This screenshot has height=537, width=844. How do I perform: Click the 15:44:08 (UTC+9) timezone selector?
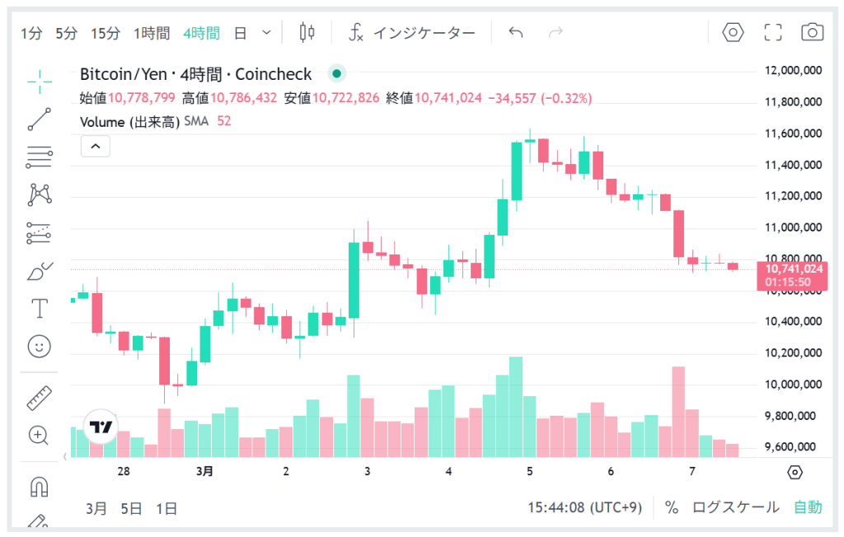584,507
